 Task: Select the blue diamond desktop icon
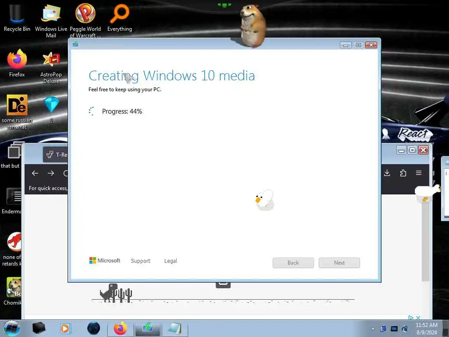tap(51, 109)
